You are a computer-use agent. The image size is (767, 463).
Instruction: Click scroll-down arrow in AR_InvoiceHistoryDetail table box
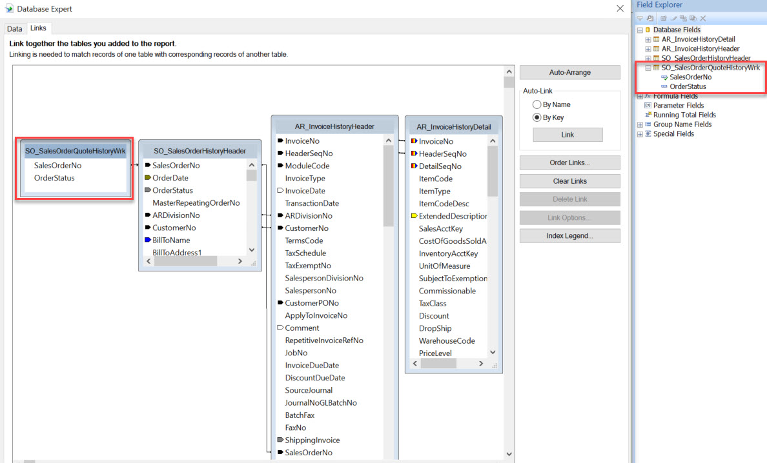[493, 352]
